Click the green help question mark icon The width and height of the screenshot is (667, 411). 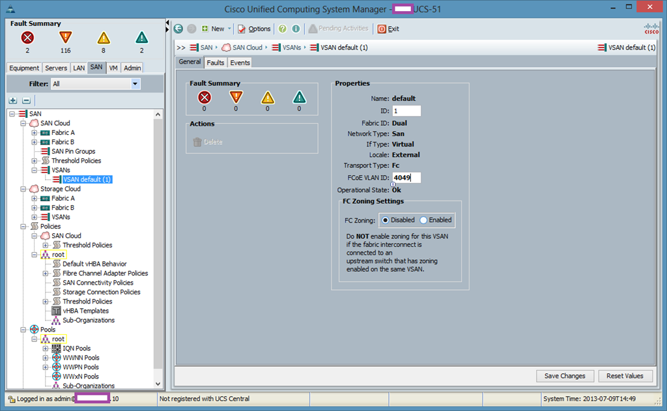(x=283, y=29)
